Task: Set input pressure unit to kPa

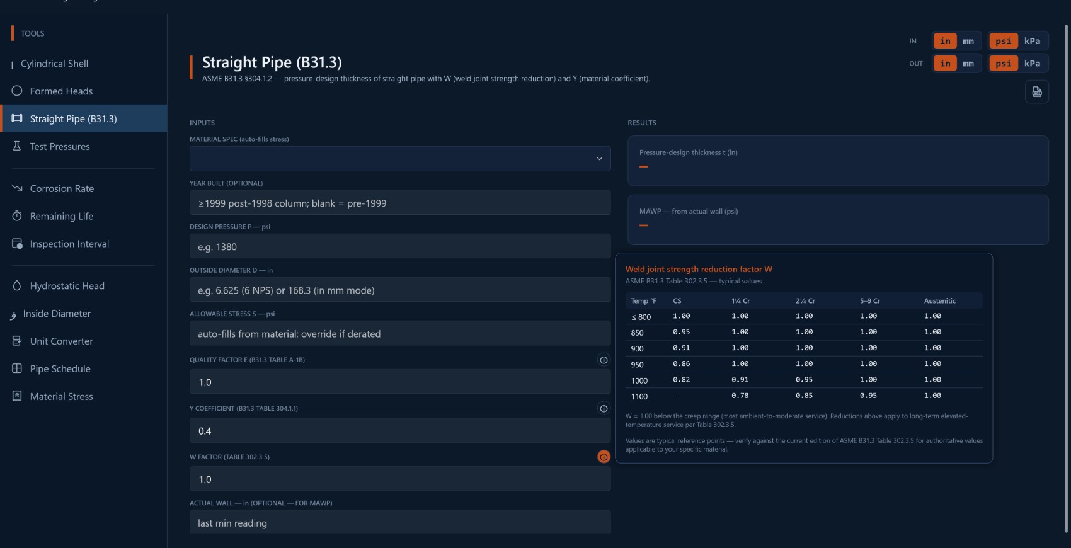Action: (x=1032, y=41)
